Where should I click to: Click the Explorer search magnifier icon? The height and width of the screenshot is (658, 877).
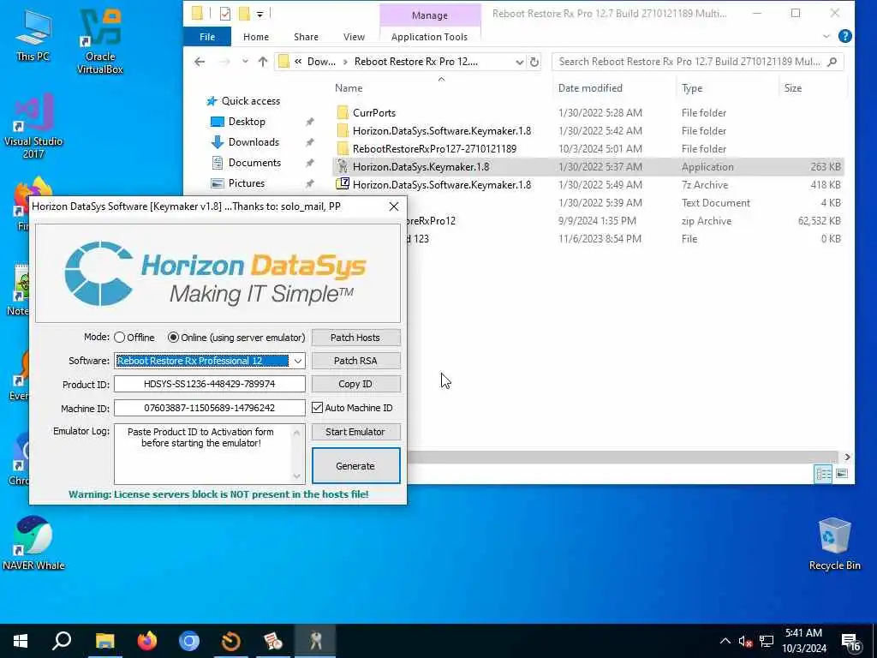832,62
